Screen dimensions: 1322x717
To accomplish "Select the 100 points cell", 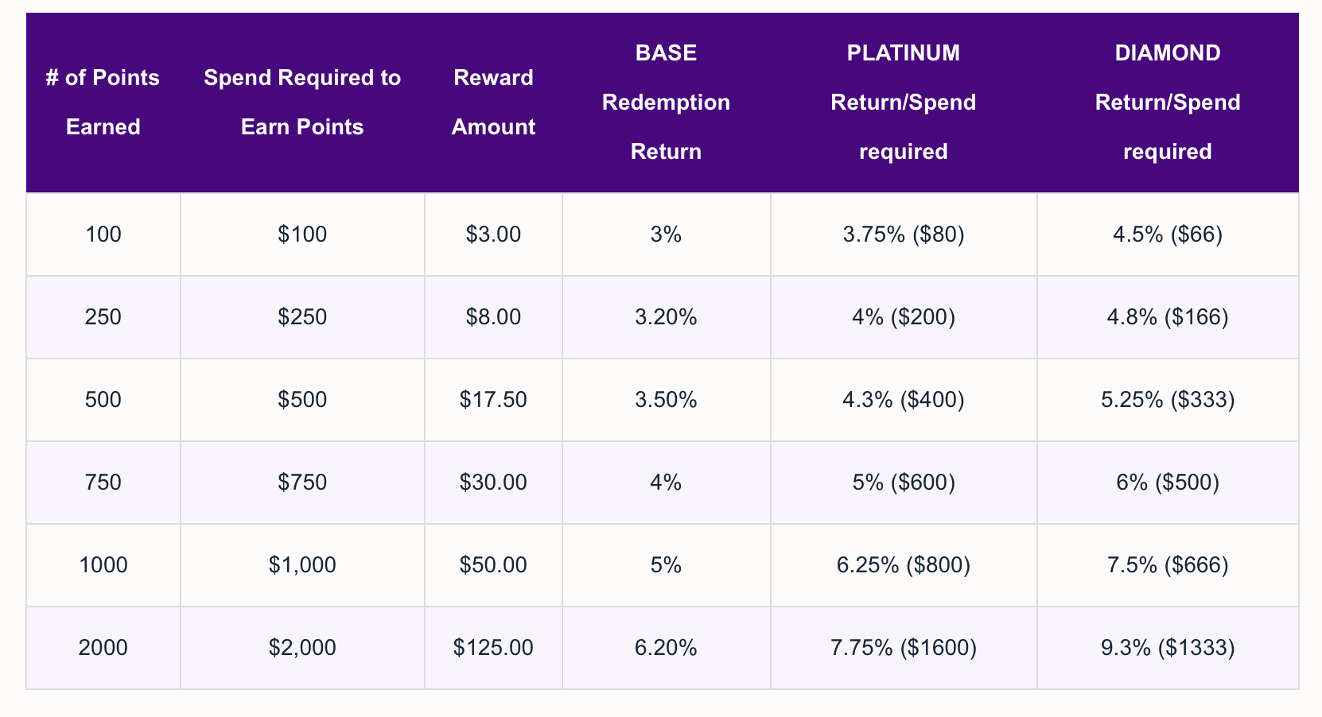I will click(103, 234).
